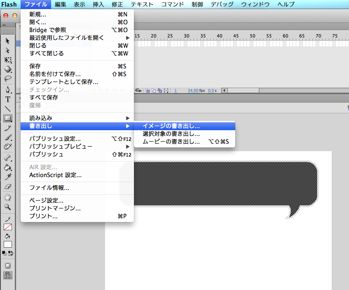Select the Paint Bucket tool
This screenshot has width=349, height=290.
coord(8,167)
